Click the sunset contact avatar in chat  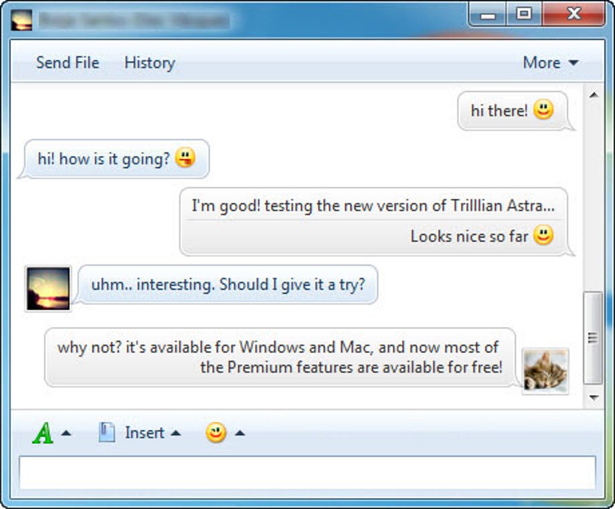(x=48, y=289)
